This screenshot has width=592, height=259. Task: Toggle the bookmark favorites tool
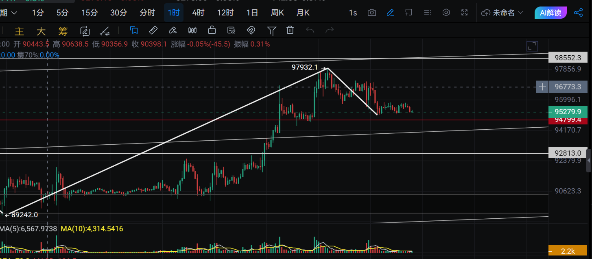(134, 30)
